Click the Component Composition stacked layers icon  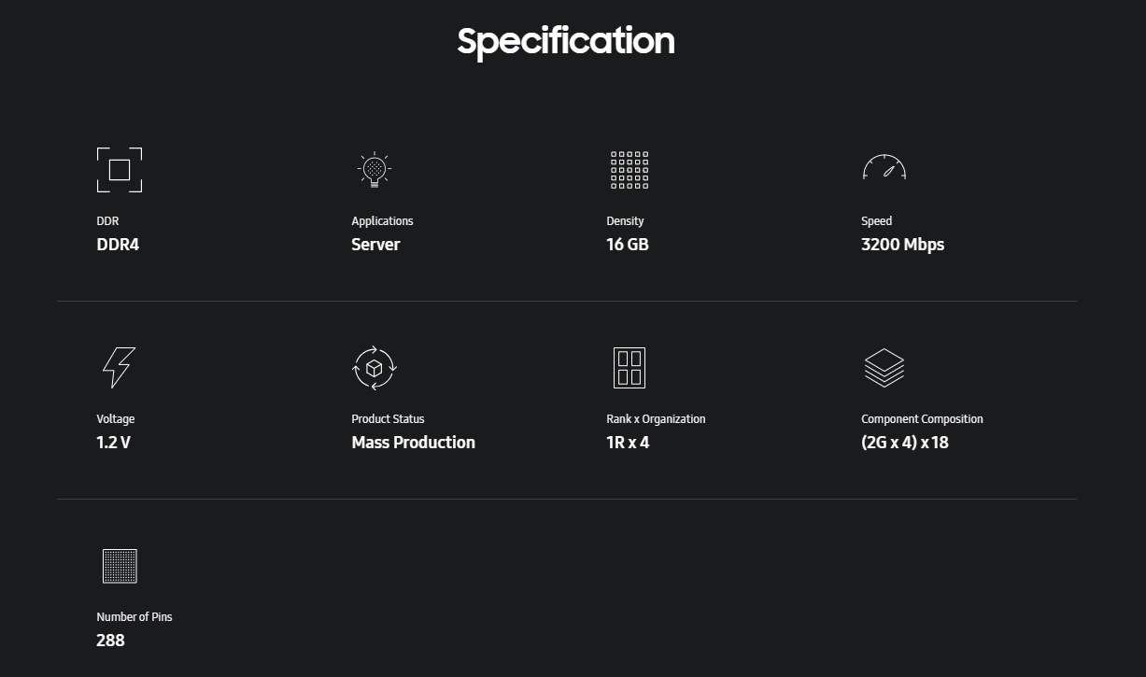pos(884,368)
